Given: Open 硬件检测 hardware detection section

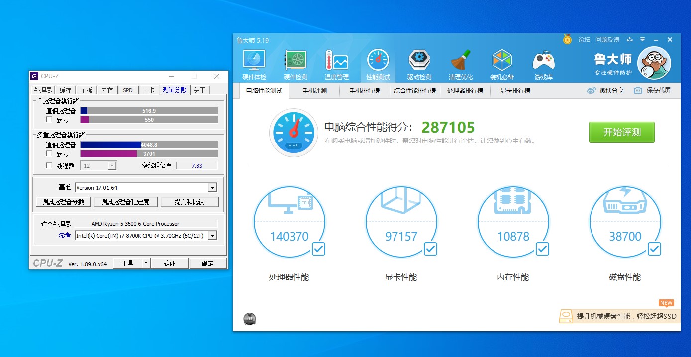Looking at the screenshot, I should click(296, 65).
